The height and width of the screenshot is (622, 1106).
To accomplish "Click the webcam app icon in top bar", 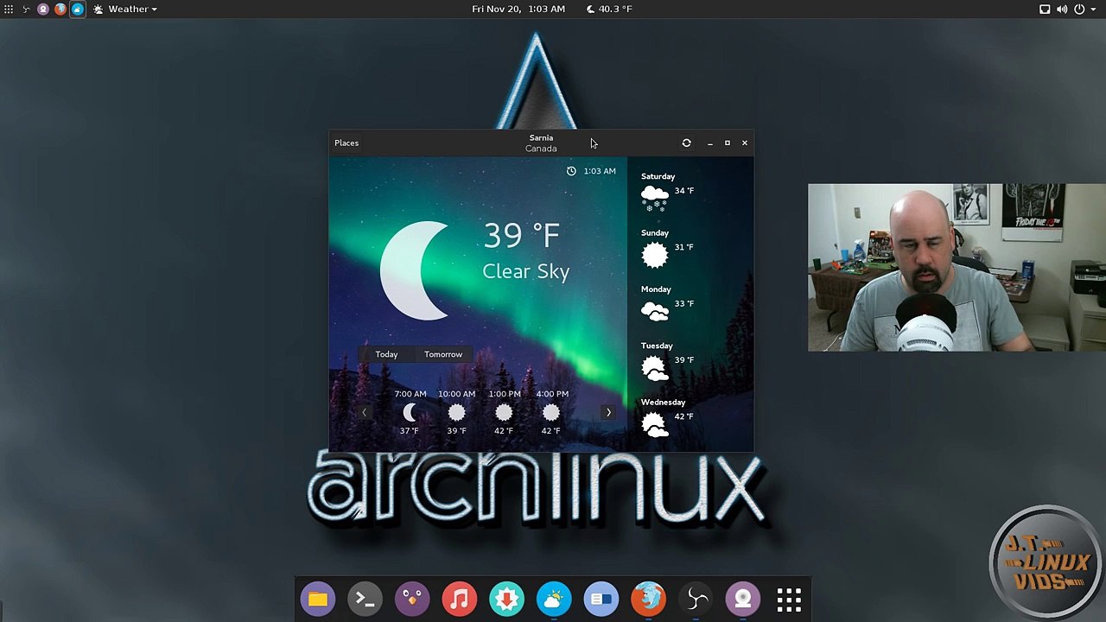I will pyautogui.click(x=43, y=9).
